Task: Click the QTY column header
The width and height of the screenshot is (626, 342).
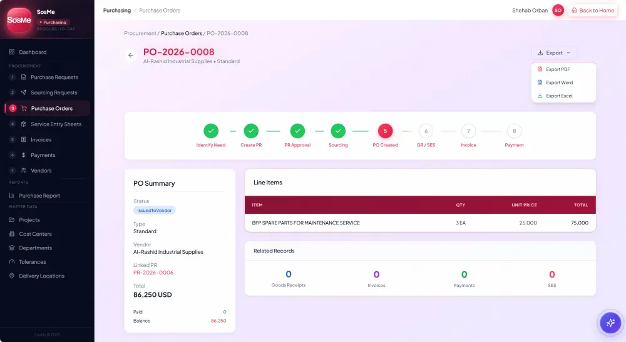Action: point(461,205)
